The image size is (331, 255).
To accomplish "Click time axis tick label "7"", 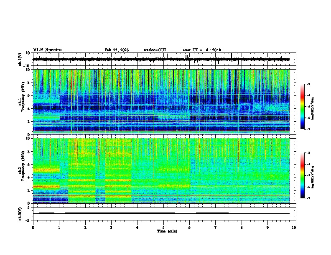I will pos(216,227).
